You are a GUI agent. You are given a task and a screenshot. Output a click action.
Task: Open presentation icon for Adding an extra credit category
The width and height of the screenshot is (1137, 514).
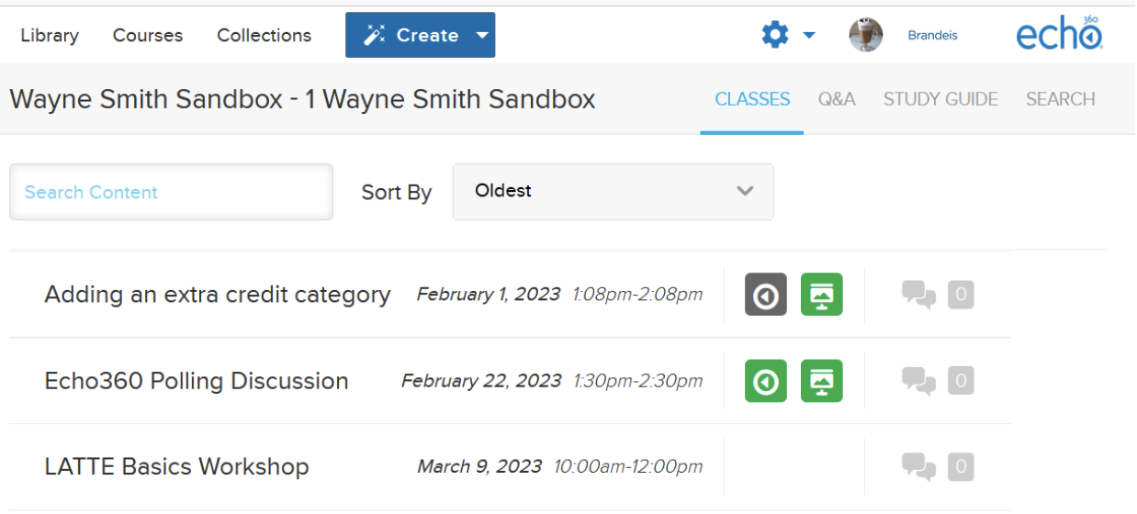[822, 295]
